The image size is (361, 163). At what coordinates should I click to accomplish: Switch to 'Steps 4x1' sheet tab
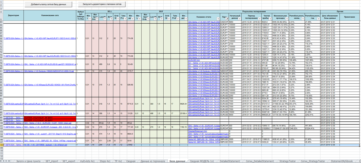105,161
